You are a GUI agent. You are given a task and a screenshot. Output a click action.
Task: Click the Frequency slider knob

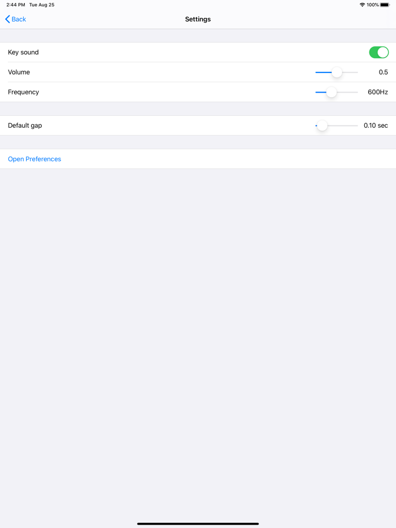click(332, 92)
